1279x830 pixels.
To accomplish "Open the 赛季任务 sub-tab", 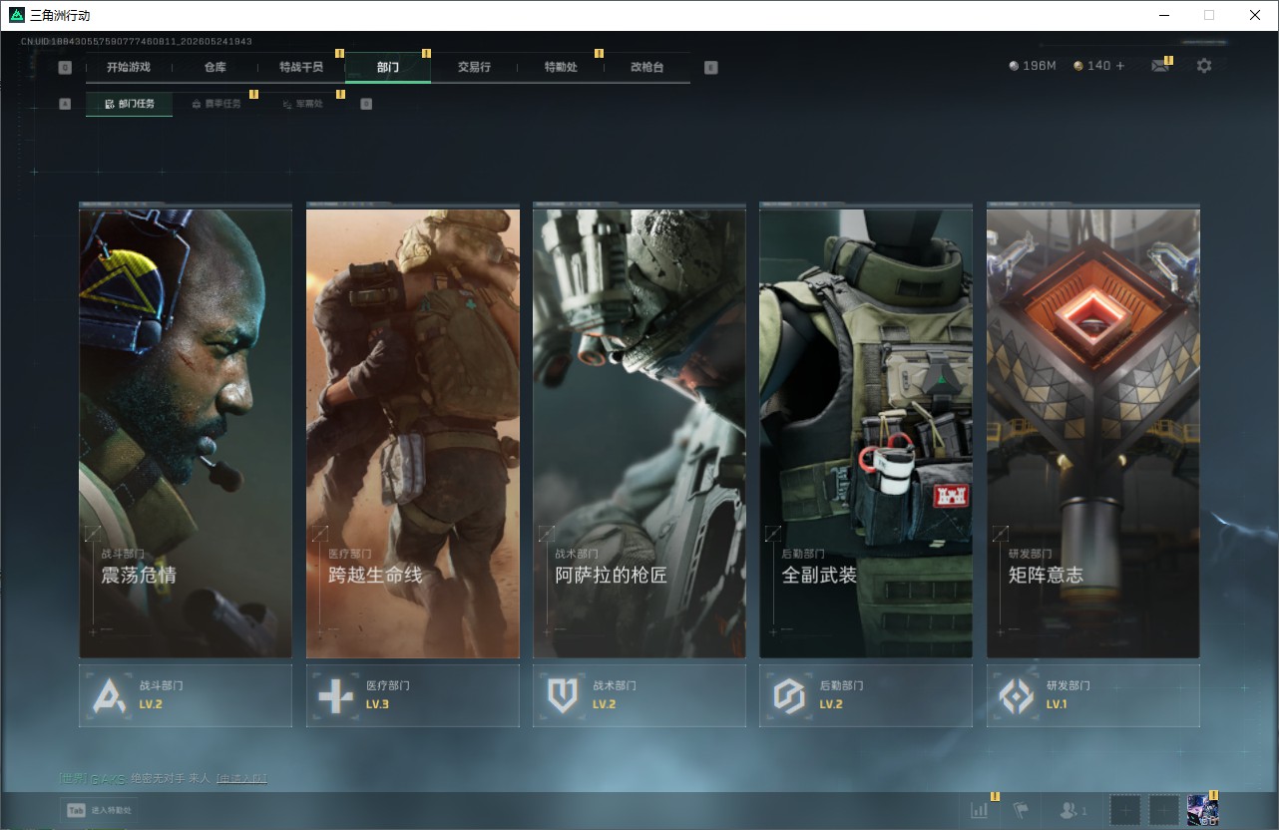I will [215, 104].
